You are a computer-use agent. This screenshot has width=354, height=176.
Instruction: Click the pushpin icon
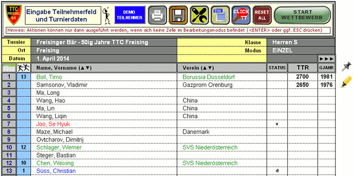click(x=346, y=67)
